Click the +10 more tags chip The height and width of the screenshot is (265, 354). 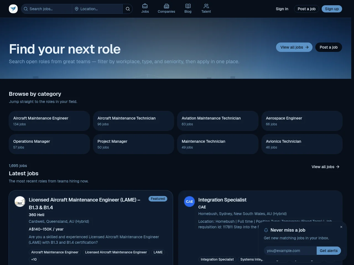(x=34, y=259)
